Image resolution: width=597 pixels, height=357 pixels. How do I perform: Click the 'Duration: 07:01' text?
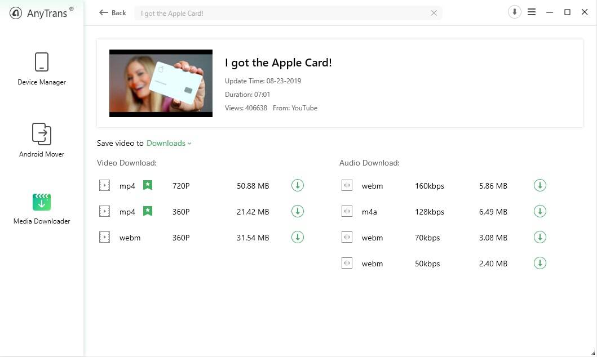coord(247,95)
